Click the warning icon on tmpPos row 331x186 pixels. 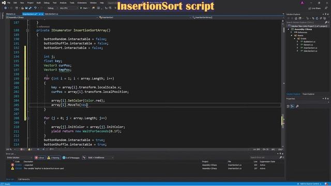point(12,168)
